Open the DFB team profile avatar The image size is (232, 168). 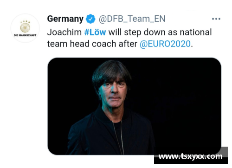pos(25,28)
